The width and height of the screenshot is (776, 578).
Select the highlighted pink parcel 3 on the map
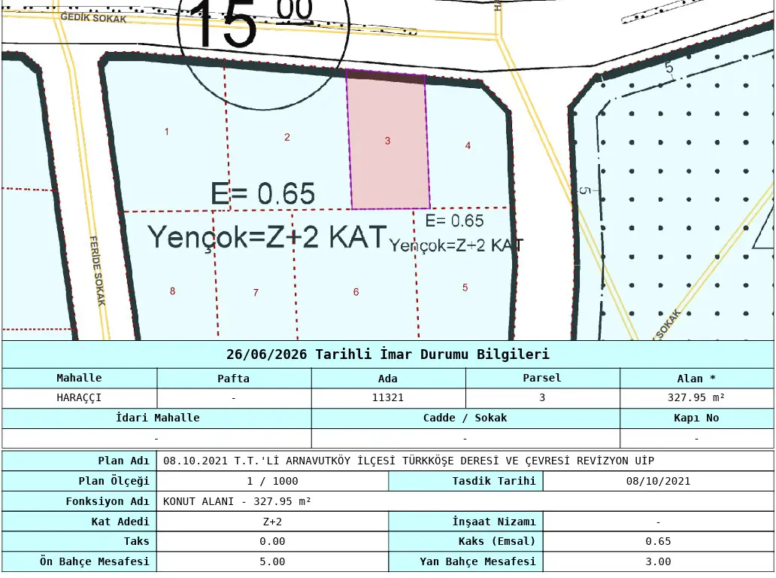point(388,140)
